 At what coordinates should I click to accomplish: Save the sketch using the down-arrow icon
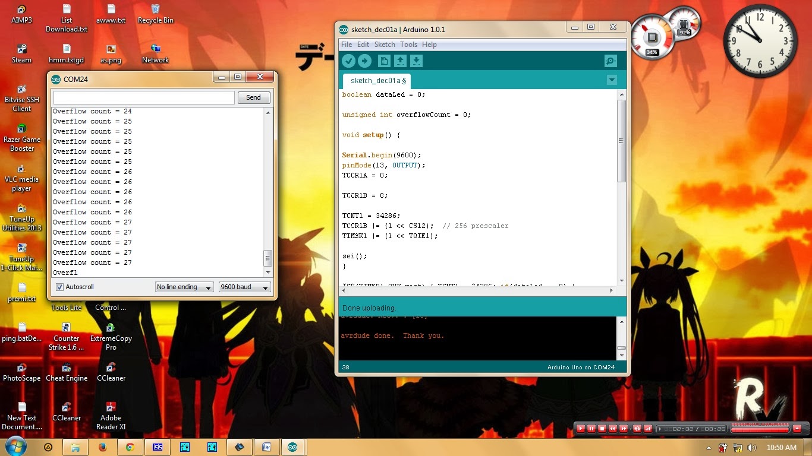click(x=417, y=61)
